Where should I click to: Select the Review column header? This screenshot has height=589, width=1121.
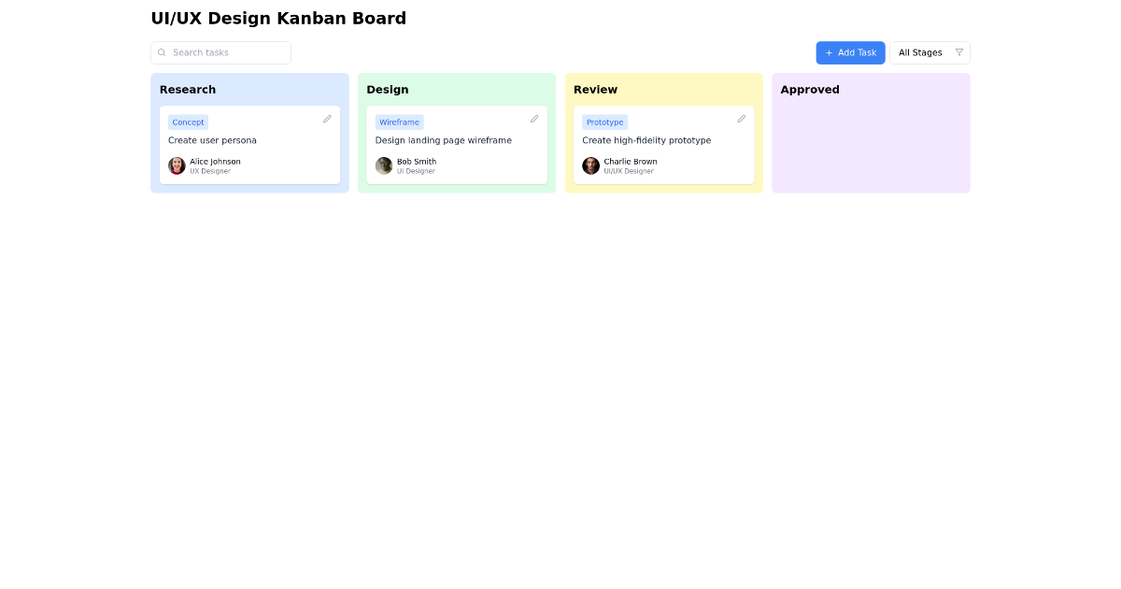pyautogui.click(x=595, y=89)
